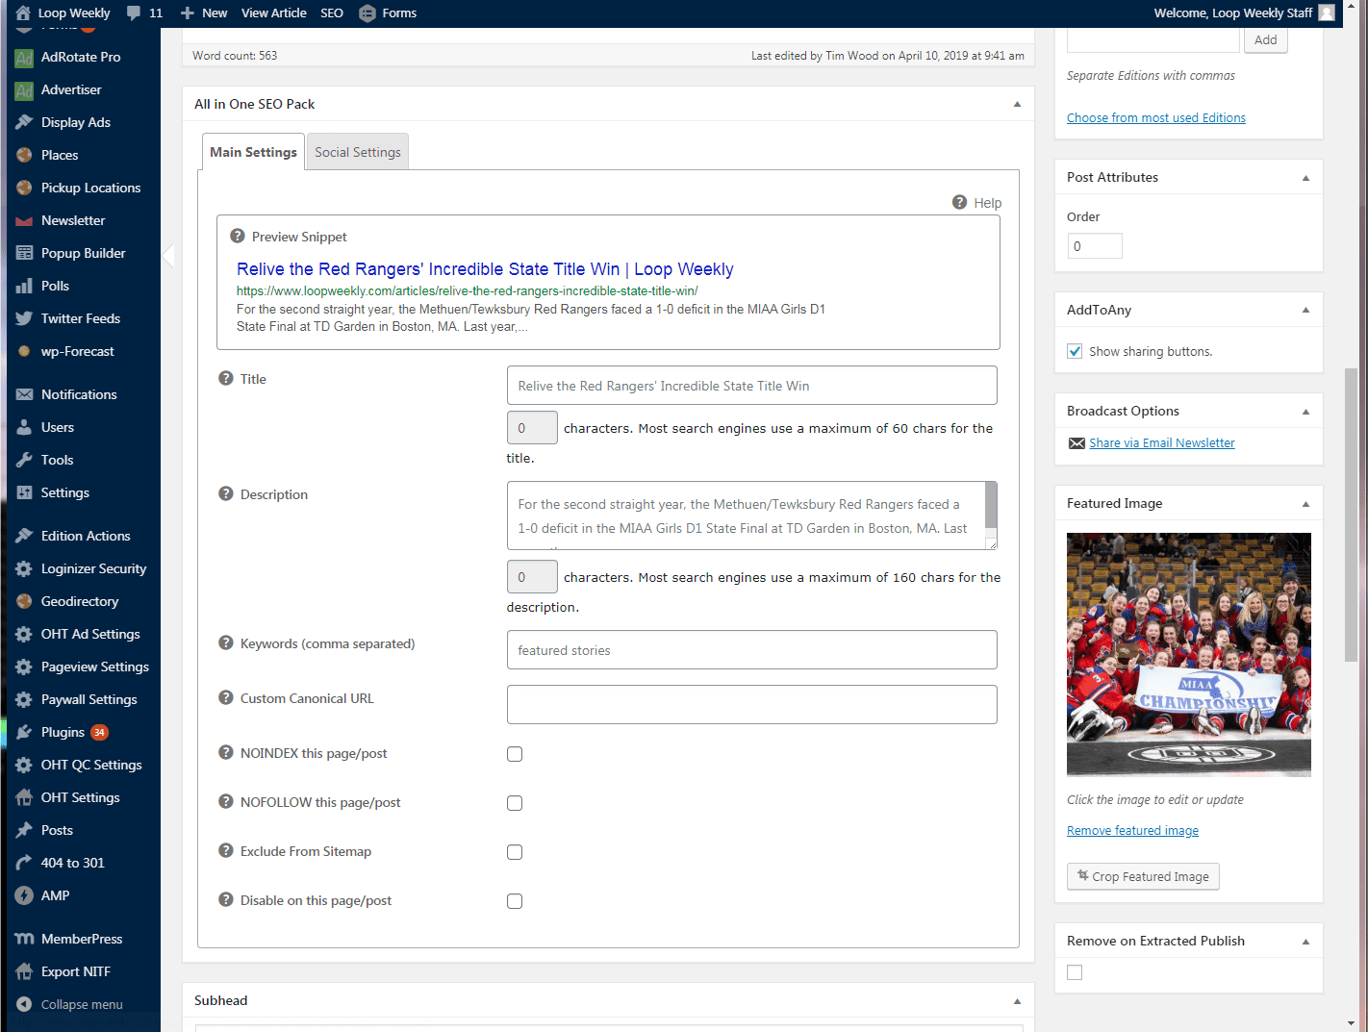The image size is (1368, 1032).
Task: Click the Newsletter envelope icon
Action: (x=24, y=221)
